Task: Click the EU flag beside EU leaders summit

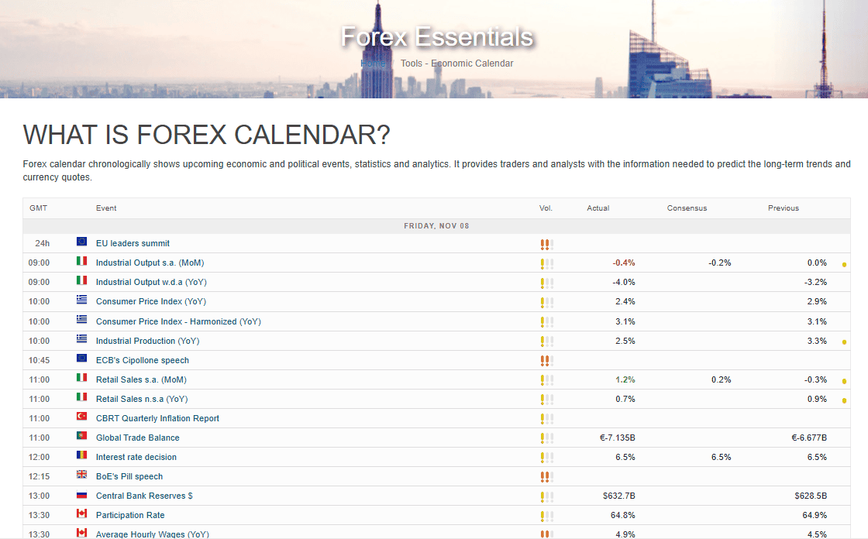Action: point(81,242)
